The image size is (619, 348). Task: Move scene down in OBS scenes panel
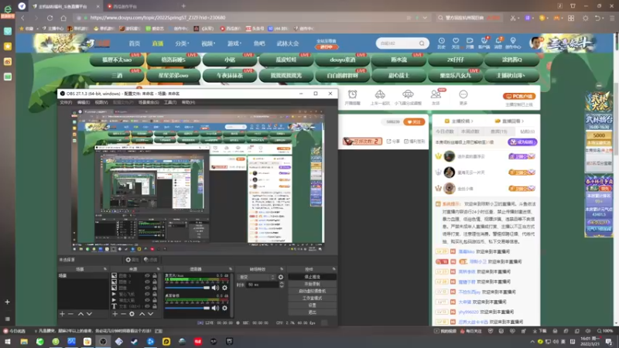[89, 314]
